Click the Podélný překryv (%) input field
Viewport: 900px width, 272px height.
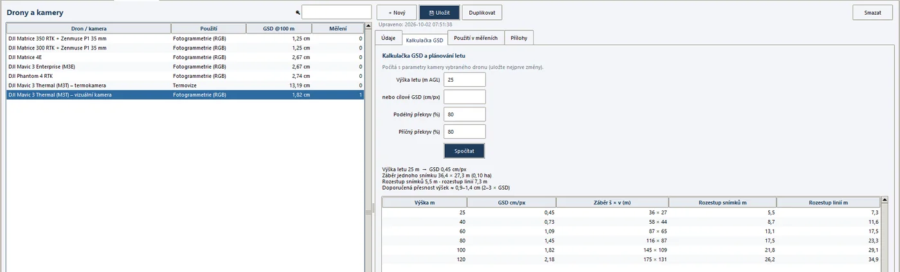pyautogui.click(x=465, y=114)
